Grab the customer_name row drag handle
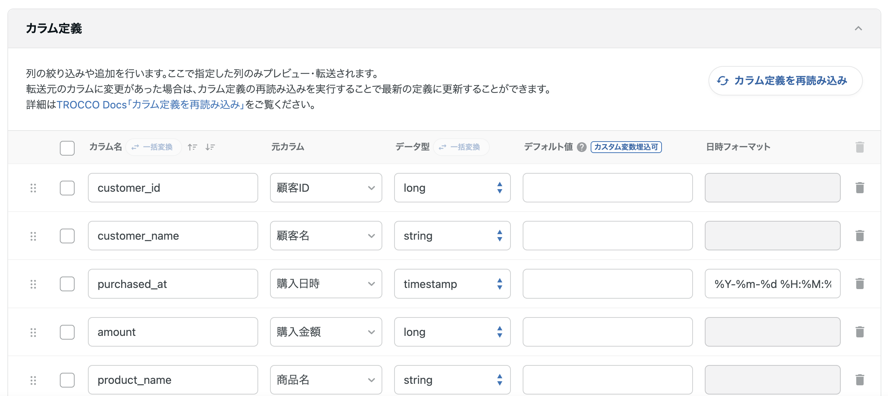Image resolution: width=888 pixels, height=396 pixels. click(33, 236)
